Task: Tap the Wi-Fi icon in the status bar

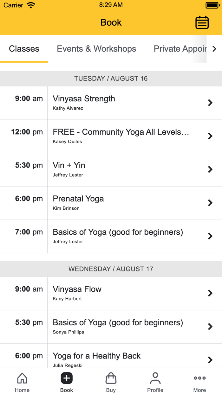Action: [x=31, y=5]
